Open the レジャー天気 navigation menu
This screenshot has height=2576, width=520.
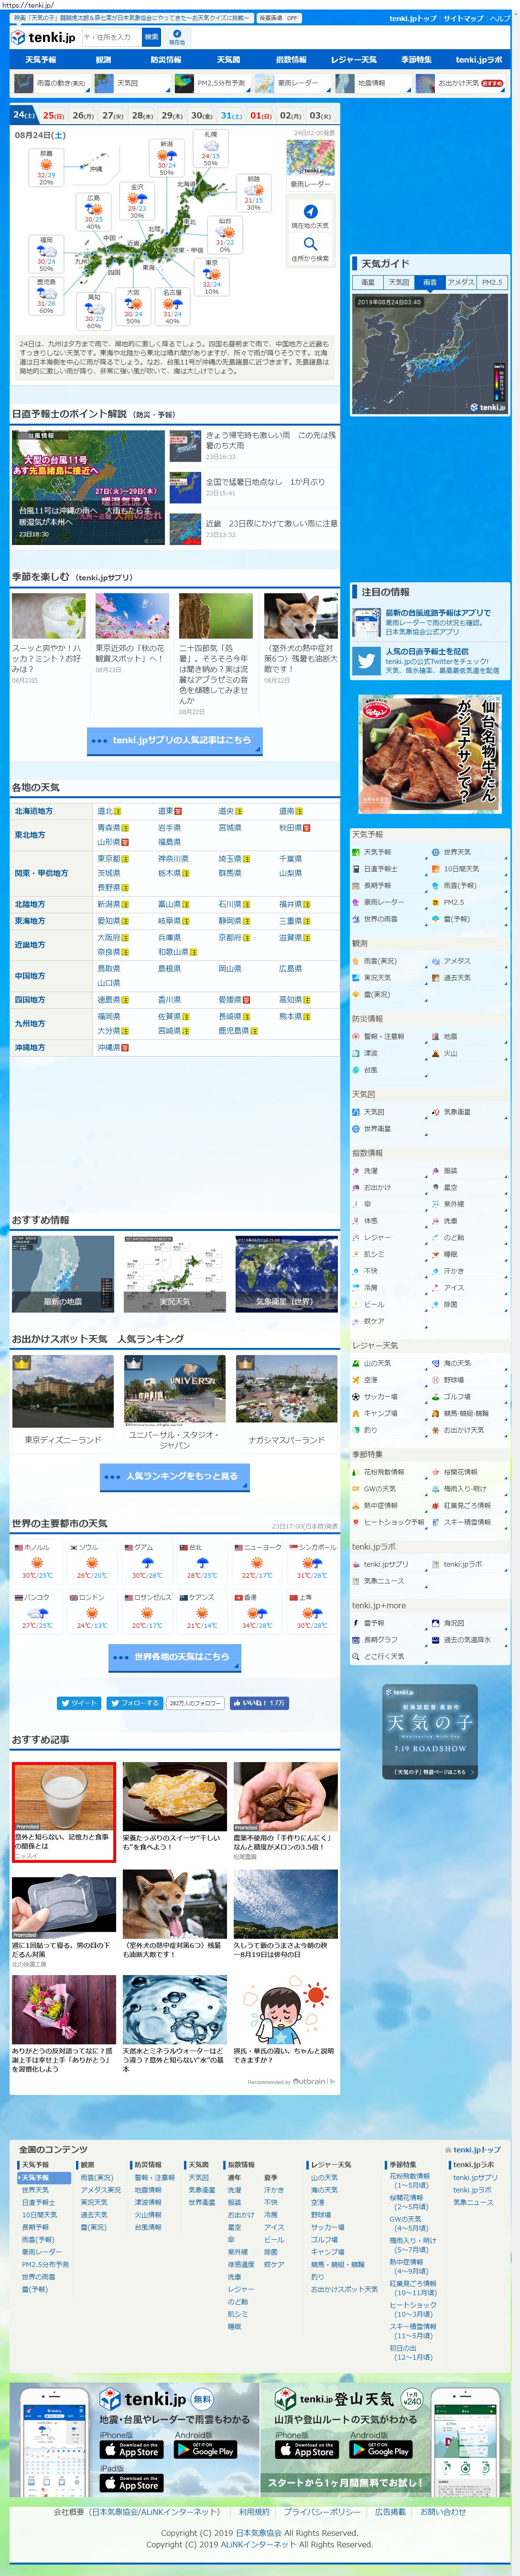[x=354, y=60]
